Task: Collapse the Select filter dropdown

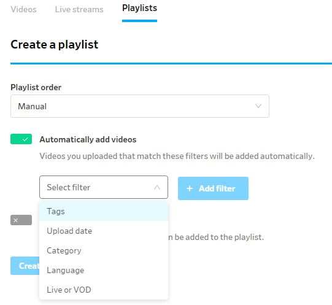Action: [x=104, y=187]
